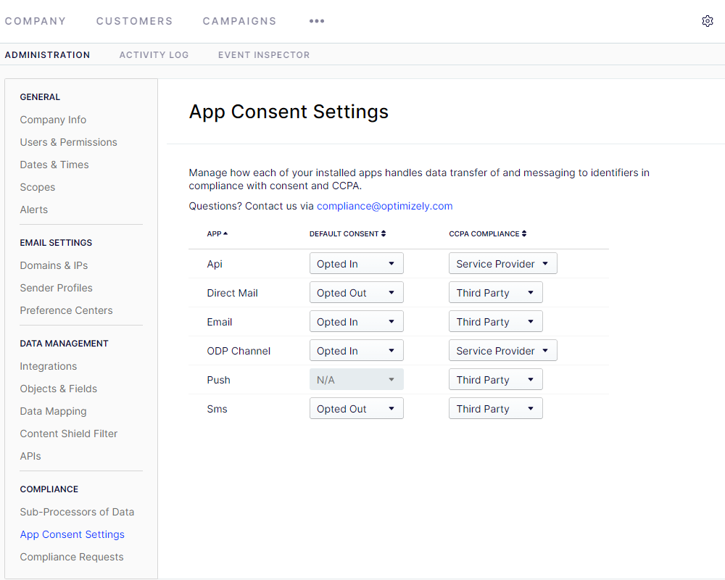Viewport: 725px width, 580px height.
Task: Email compliance@optimizely.com link
Action: pyautogui.click(x=385, y=206)
